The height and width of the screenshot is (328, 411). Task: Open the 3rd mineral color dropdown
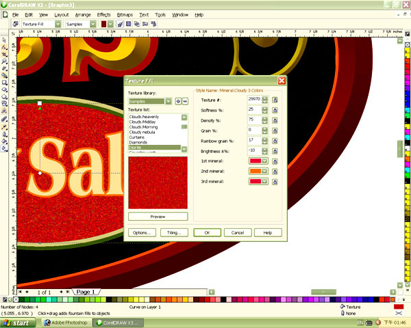[x=264, y=181]
